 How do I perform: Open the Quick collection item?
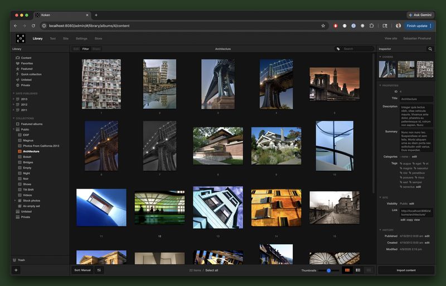point(31,74)
